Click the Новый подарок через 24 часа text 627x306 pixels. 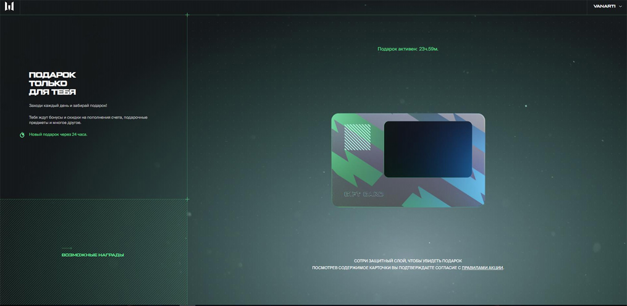(x=58, y=134)
